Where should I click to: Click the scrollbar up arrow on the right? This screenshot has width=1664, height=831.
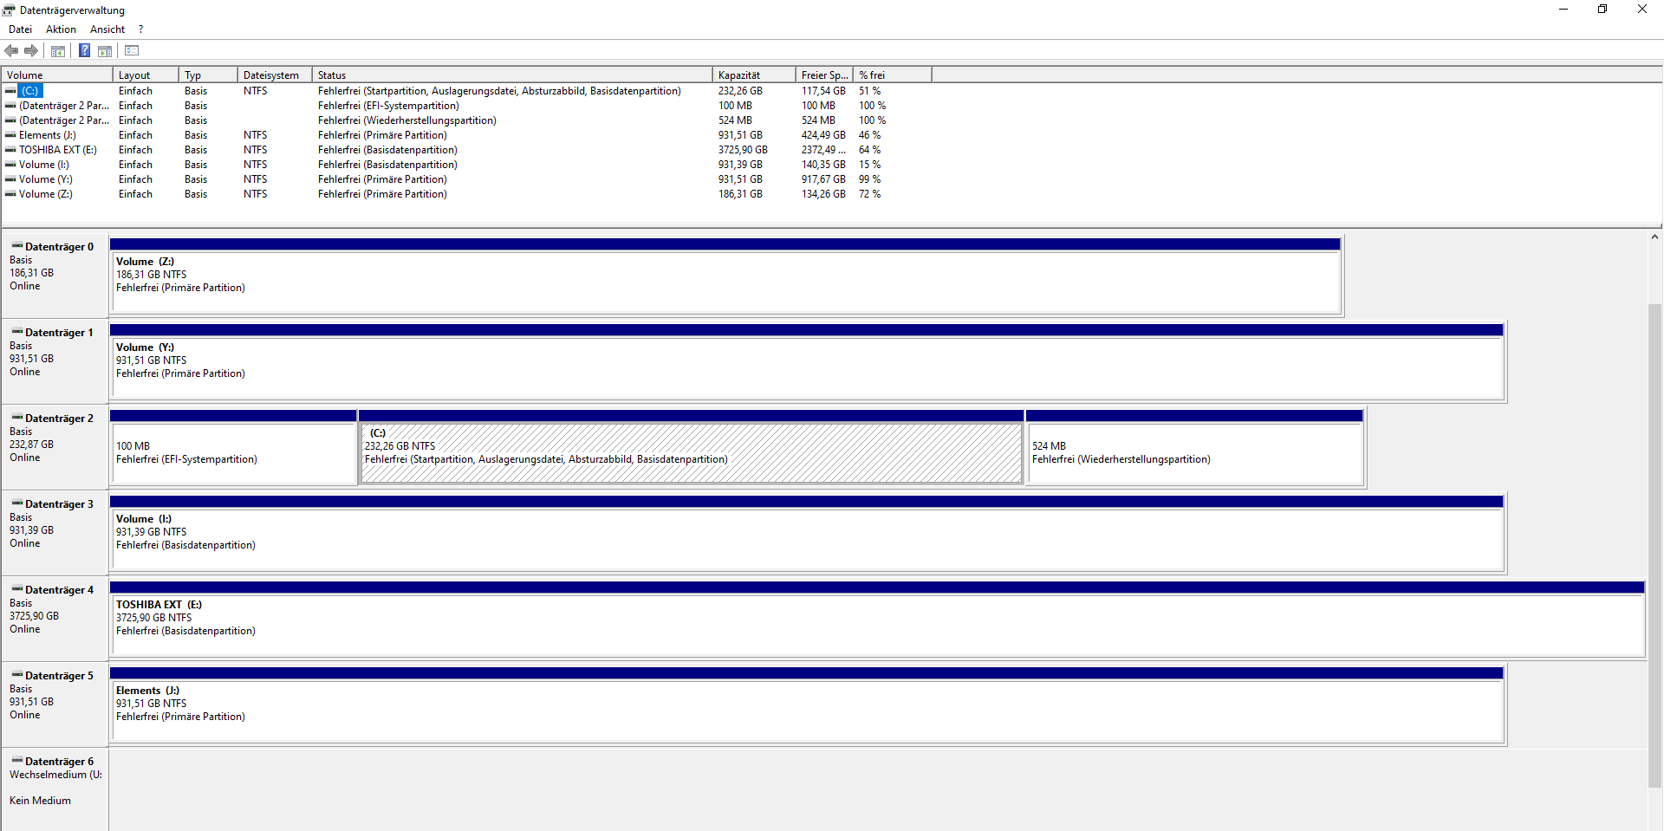pos(1655,236)
